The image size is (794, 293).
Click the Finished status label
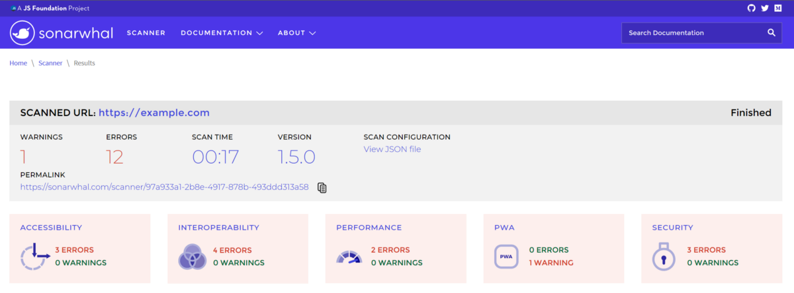[751, 113]
